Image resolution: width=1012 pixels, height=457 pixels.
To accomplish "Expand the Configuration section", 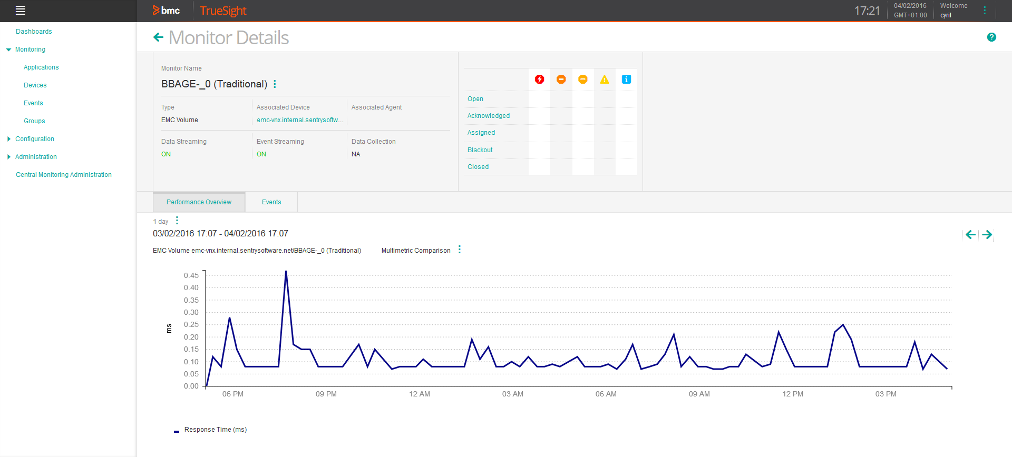I will pyautogui.click(x=8, y=139).
